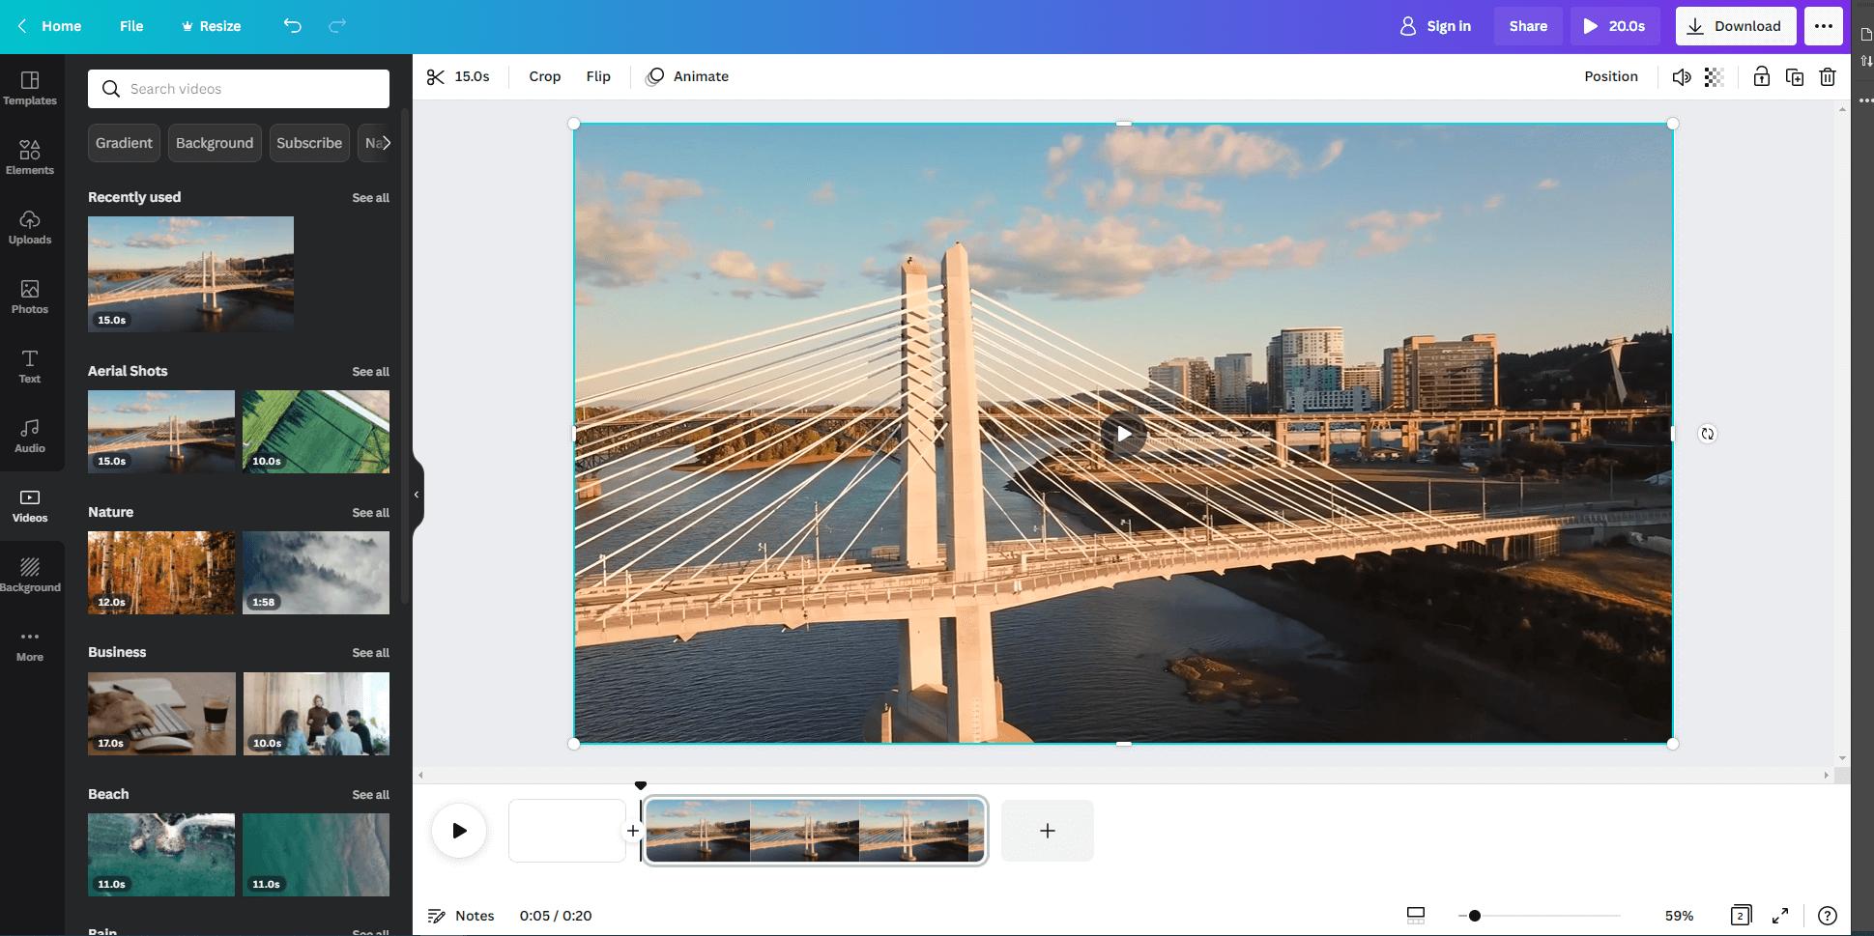This screenshot has width=1874, height=936.
Task: Click the scissors trim icon
Action: pyautogui.click(x=436, y=77)
